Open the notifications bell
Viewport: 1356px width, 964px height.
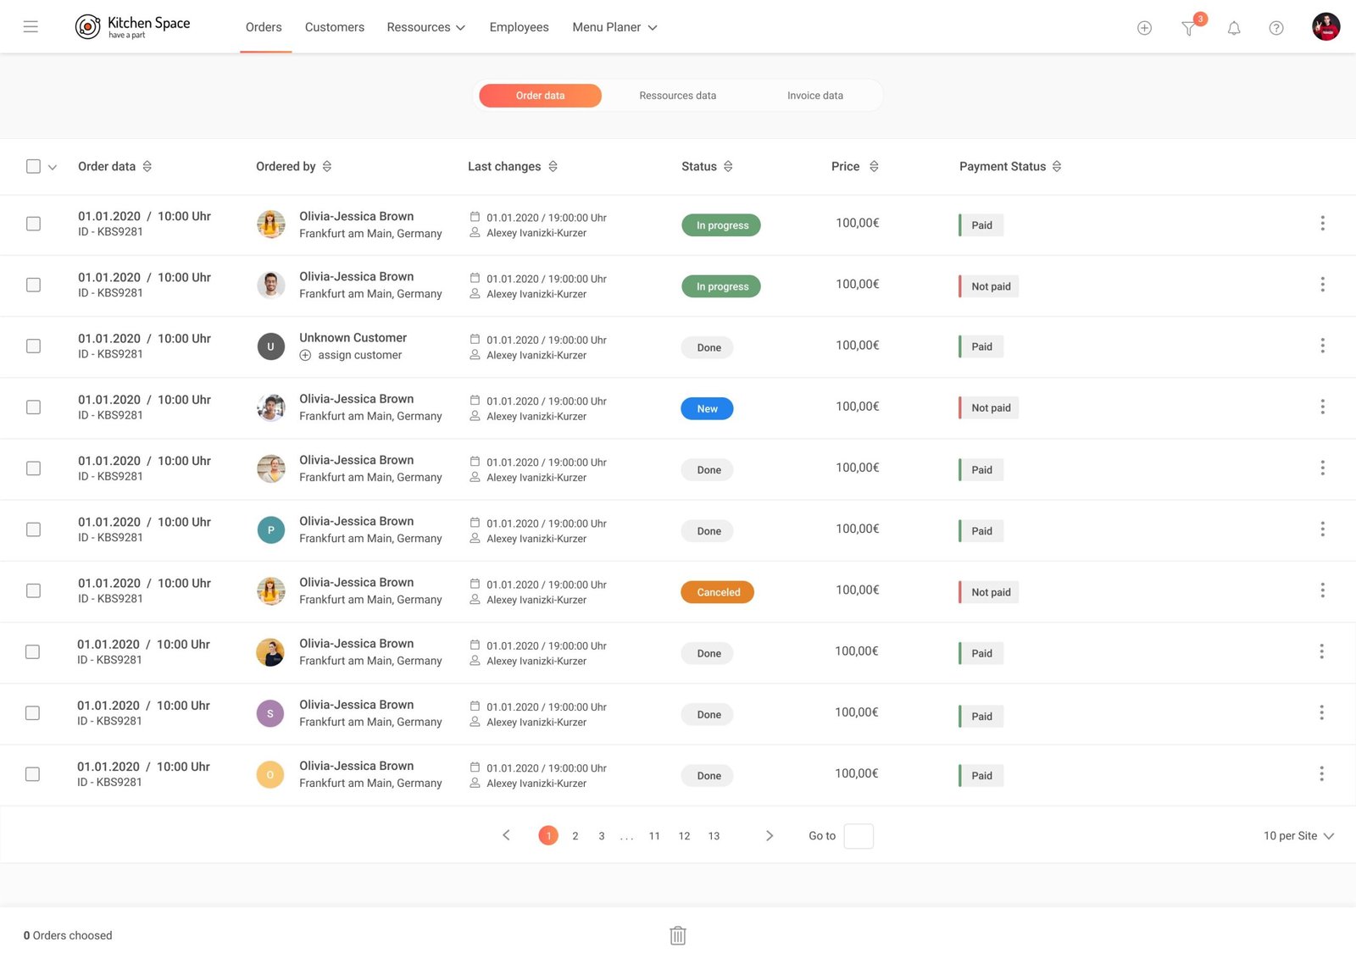tap(1234, 28)
